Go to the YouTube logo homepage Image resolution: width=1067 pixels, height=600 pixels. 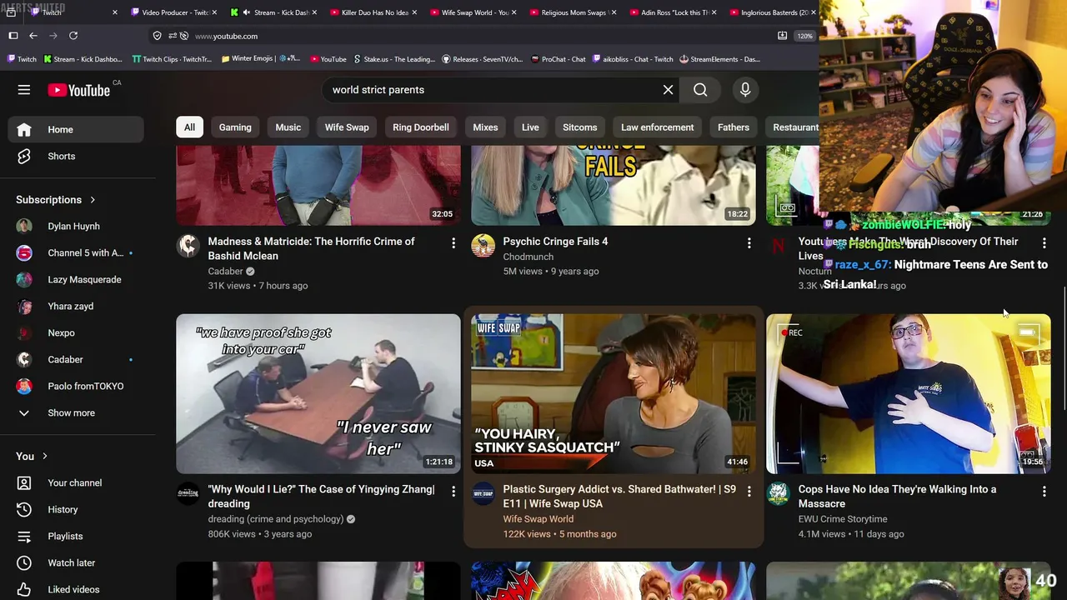(x=79, y=90)
